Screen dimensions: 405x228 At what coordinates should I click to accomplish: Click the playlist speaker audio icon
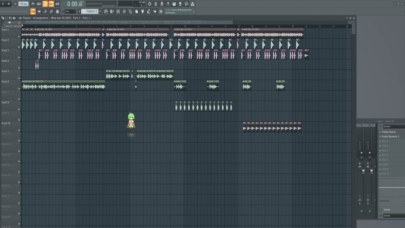click(14, 18)
